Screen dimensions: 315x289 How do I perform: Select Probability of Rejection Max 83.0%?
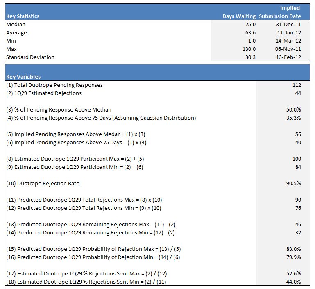pyautogui.click(x=293, y=249)
